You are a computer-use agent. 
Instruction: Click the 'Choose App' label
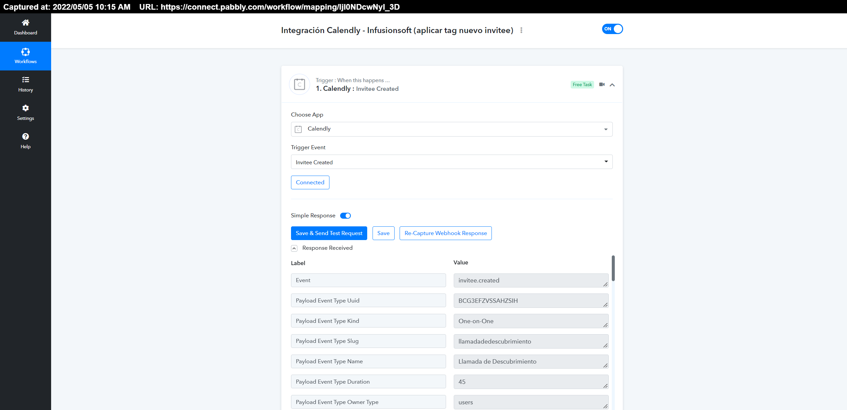point(307,115)
